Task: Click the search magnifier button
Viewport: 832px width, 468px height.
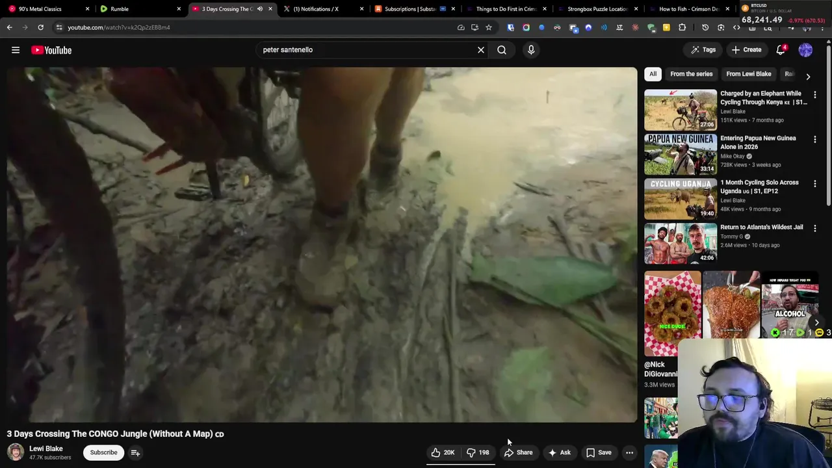Action: coord(502,50)
